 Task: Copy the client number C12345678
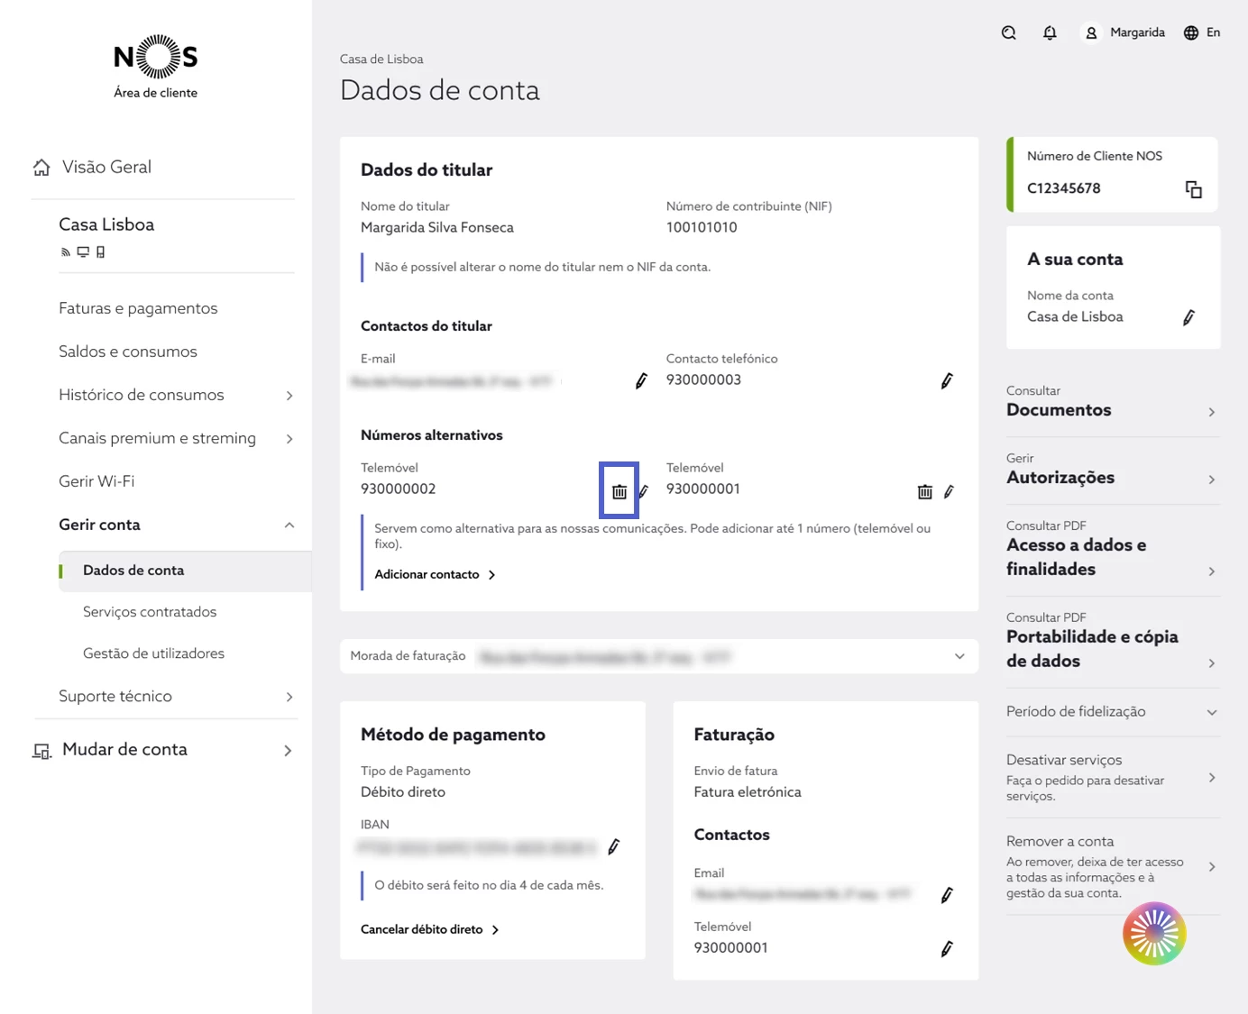[x=1193, y=189]
